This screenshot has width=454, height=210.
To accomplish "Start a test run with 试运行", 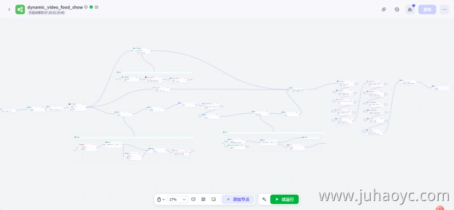I will pos(284,199).
